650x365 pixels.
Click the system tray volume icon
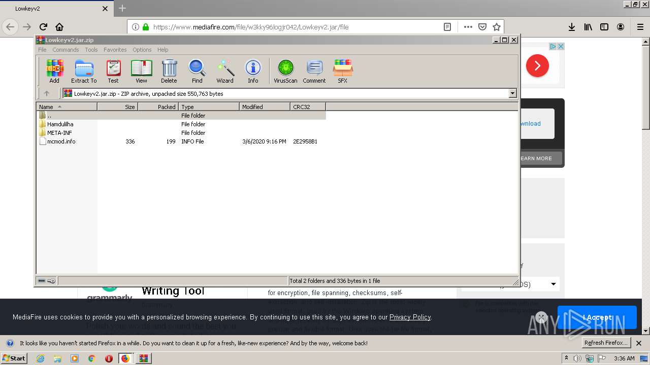(x=577, y=358)
